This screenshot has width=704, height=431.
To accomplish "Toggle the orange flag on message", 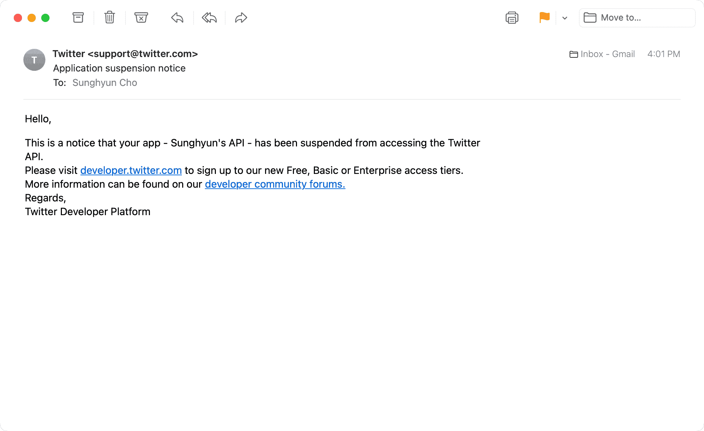I will point(544,18).
